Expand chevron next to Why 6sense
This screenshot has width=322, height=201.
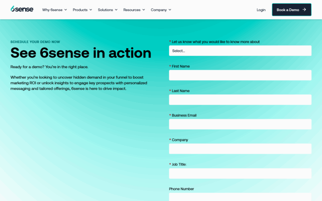(x=66, y=10)
